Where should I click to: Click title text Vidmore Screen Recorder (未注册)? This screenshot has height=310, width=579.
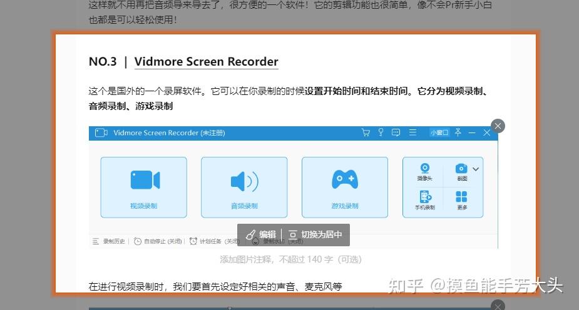pos(169,132)
